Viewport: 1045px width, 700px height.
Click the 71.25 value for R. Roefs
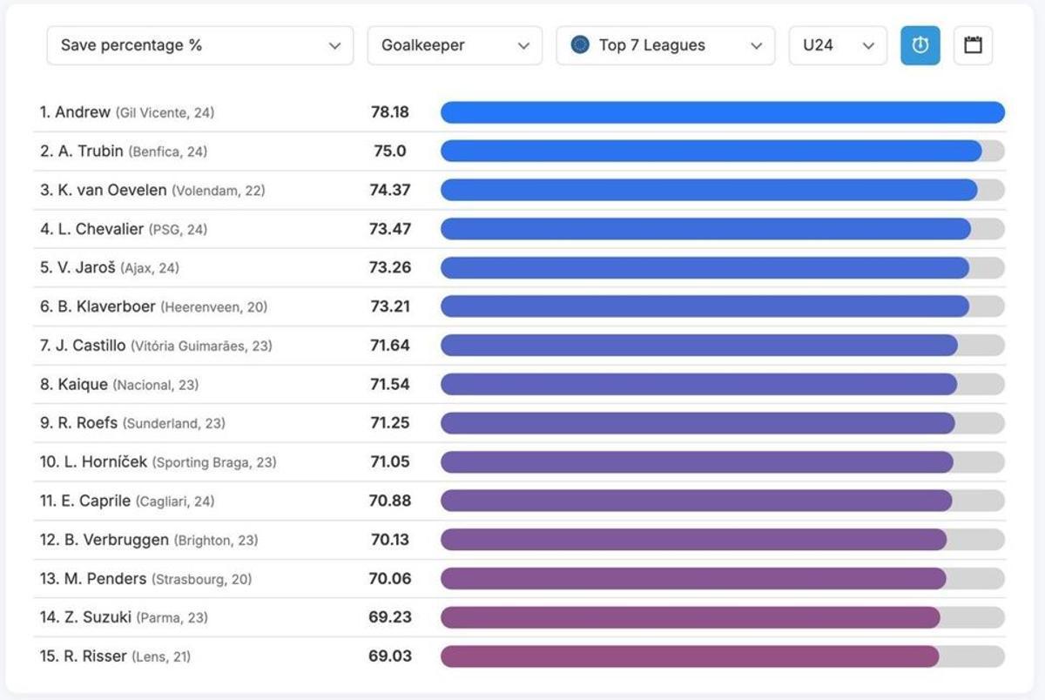tap(390, 423)
